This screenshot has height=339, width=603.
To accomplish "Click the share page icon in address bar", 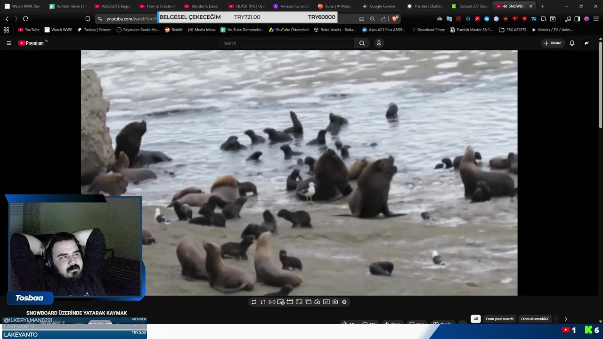I will [x=383, y=19].
